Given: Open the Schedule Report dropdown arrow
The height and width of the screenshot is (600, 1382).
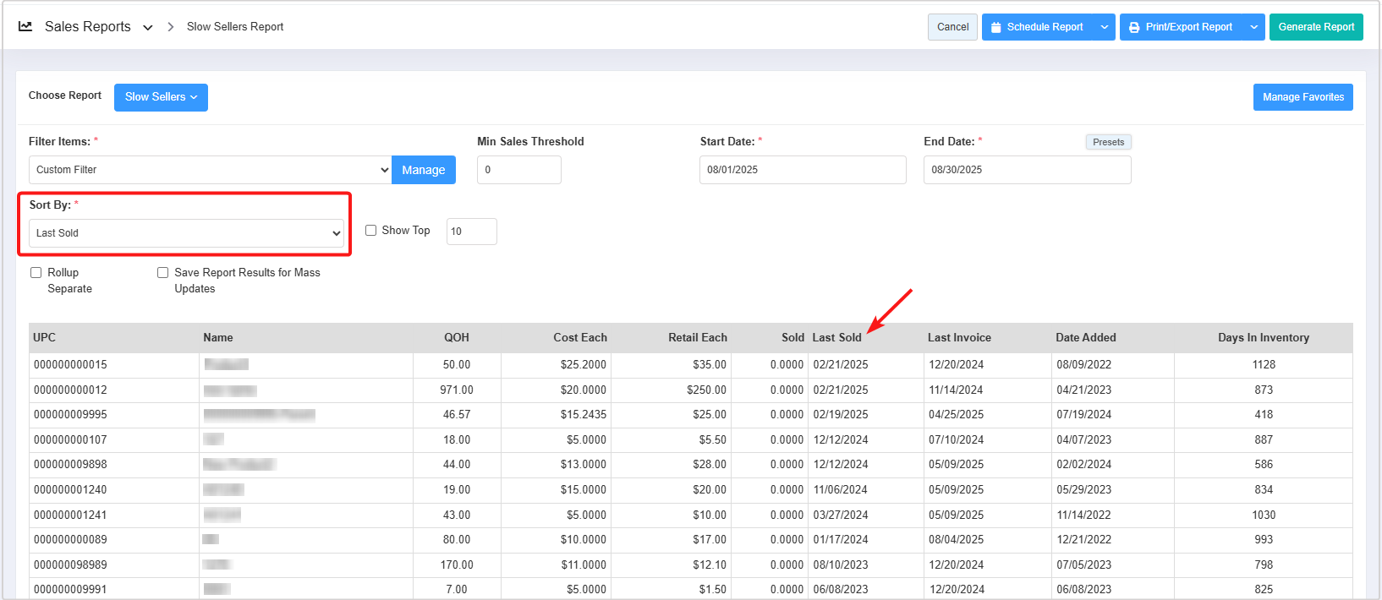Looking at the screenshot, I should coord(1104,27).
